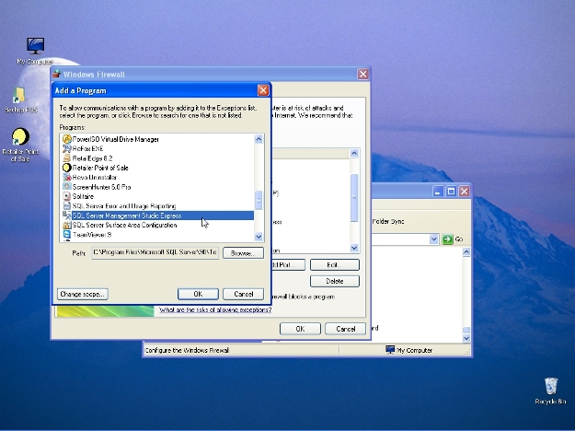575x431 pixels.
Task: Click My Computer icon in status bar
Action: (390, 350)
